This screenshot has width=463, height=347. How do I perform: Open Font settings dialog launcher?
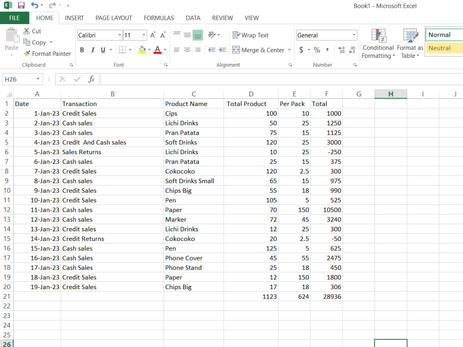[166, 65]
